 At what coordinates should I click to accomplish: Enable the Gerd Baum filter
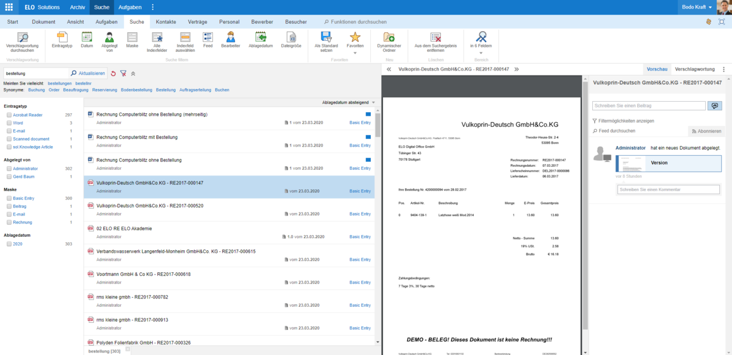(9, 176)
